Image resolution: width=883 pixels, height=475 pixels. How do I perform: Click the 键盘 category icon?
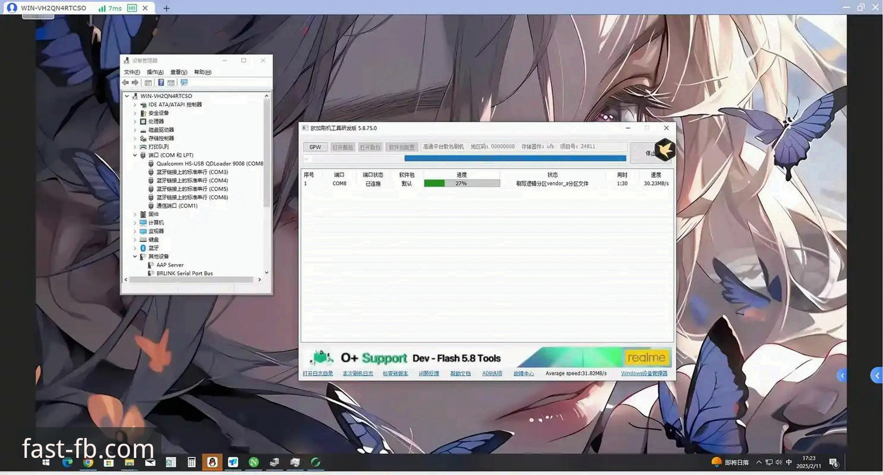click(143, 240)
